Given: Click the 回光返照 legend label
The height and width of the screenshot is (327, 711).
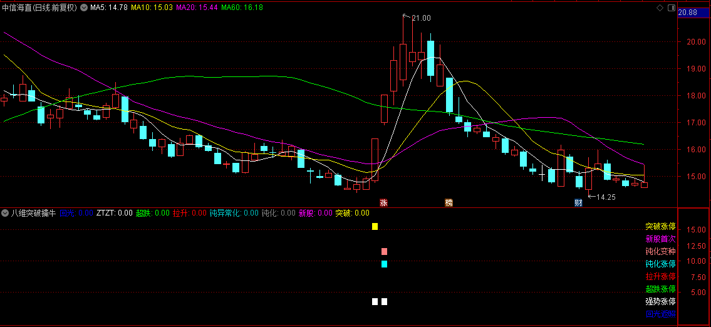Looking at the screenshot, I should 661,314.
